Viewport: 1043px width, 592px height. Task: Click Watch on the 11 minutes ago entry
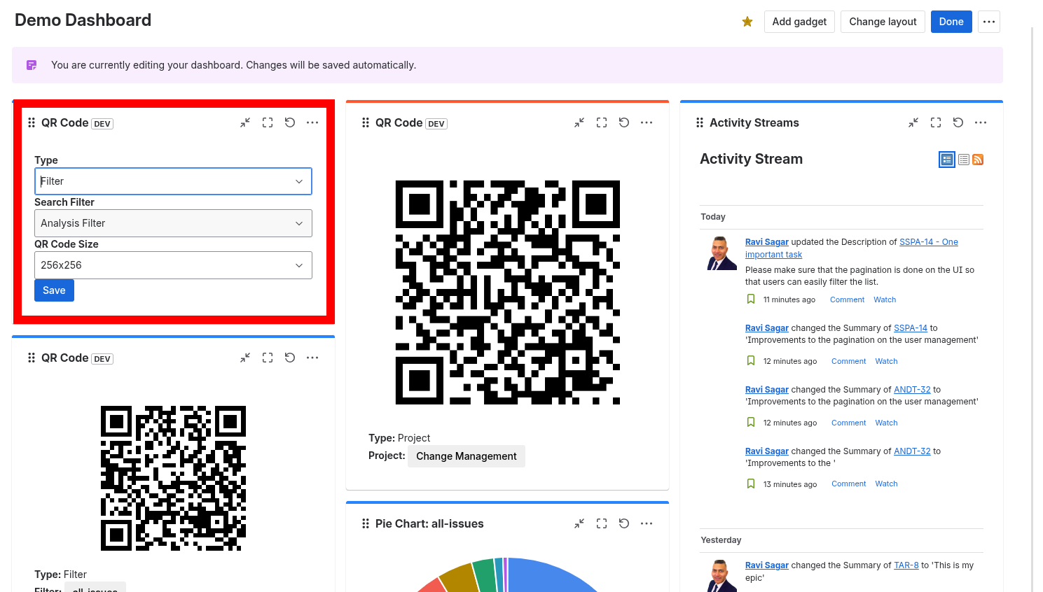pyautogui.click(x=885, y=299)
